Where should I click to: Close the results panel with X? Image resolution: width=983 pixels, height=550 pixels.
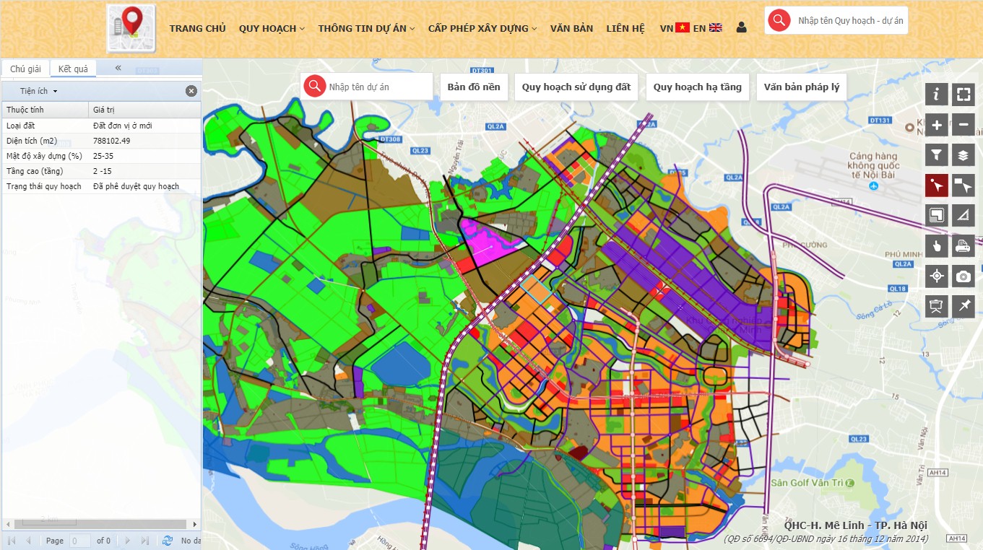191,91
